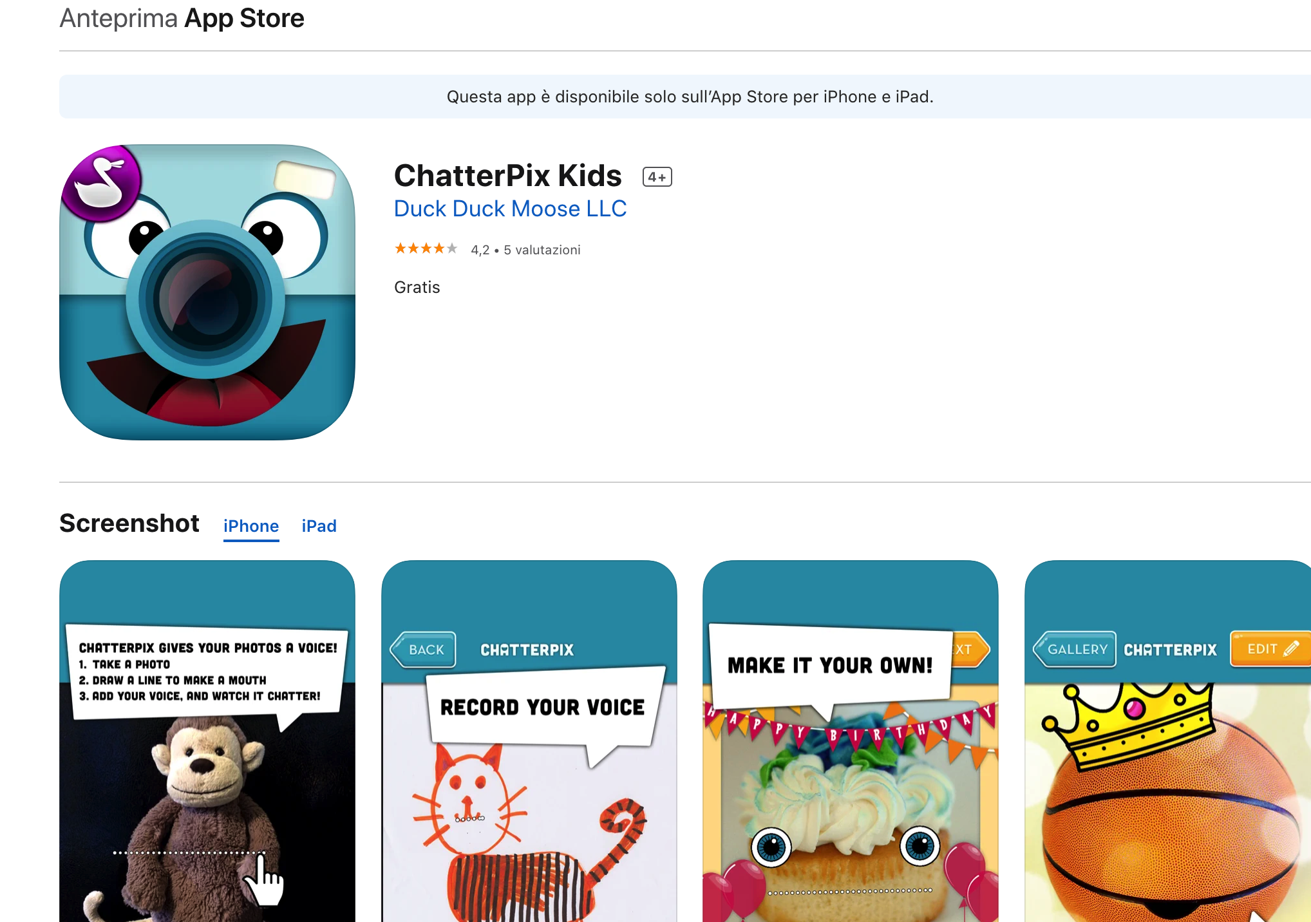
Task: Open the basketball with crown screenshot
Action: click(x=1168, y=741)
